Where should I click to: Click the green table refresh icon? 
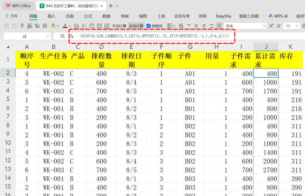pos(99,26)
